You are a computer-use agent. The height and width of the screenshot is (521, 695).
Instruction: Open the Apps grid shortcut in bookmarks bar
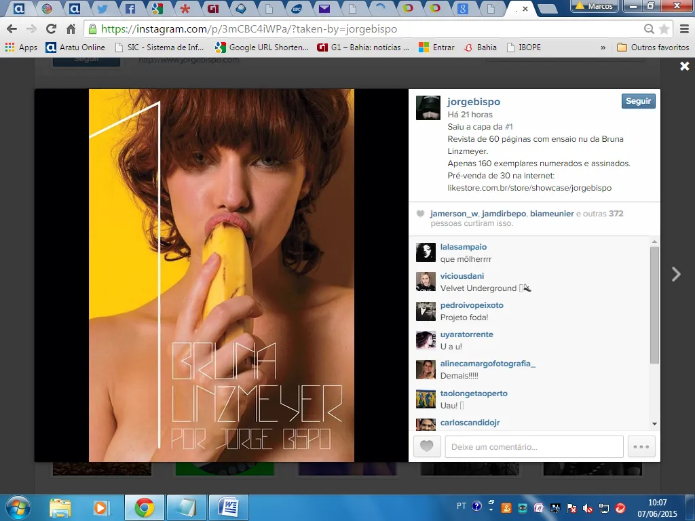point(21,47)
